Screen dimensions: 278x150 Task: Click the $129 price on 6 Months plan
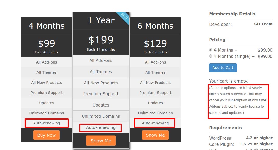pos(155,43)
